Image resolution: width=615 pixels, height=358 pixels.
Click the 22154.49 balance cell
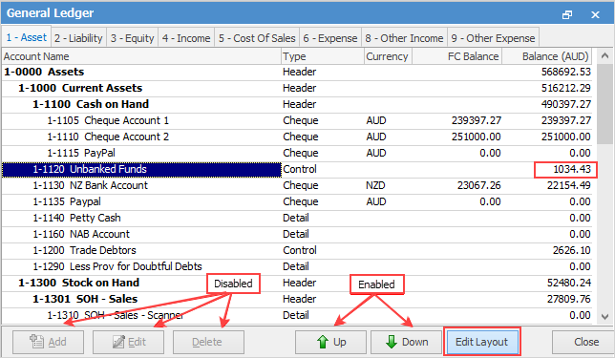click(569, 185)
